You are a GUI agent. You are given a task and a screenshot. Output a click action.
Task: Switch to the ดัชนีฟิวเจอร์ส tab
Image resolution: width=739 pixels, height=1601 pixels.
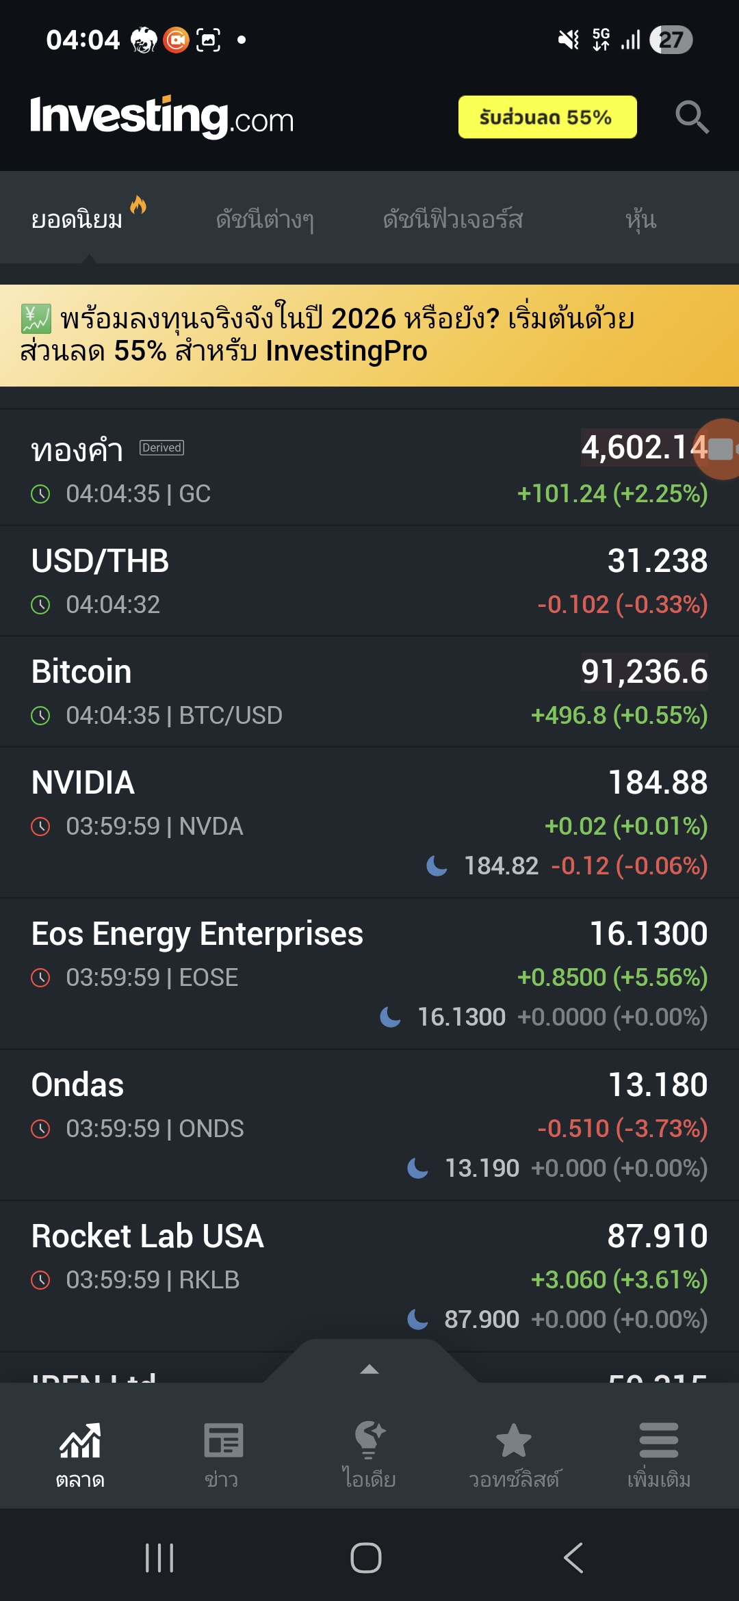[452, 220]
